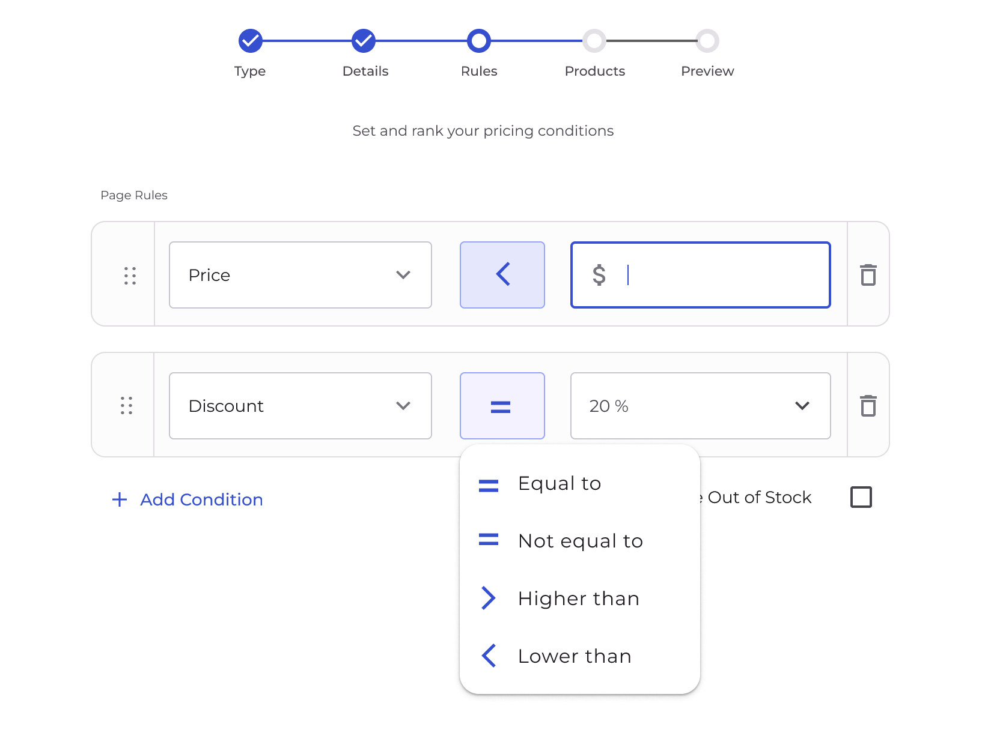Viewport: 982px width, 754px height.
Task: Jump to the Products step
Action: [x=594, y=41]
